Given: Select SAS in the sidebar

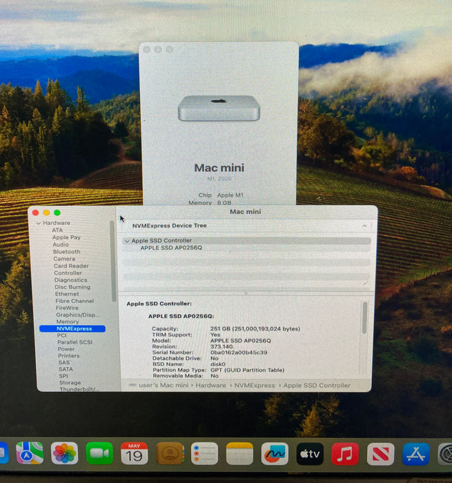Looking at the screenshot, I should [x=63, y=362].
